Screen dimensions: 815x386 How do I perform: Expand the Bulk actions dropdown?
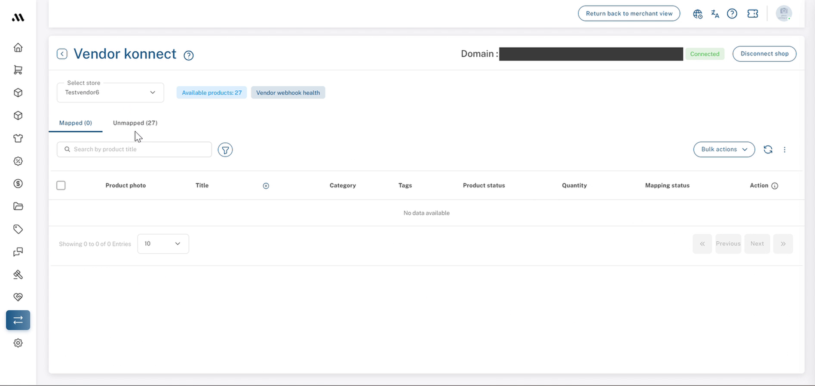coord(724,150)
